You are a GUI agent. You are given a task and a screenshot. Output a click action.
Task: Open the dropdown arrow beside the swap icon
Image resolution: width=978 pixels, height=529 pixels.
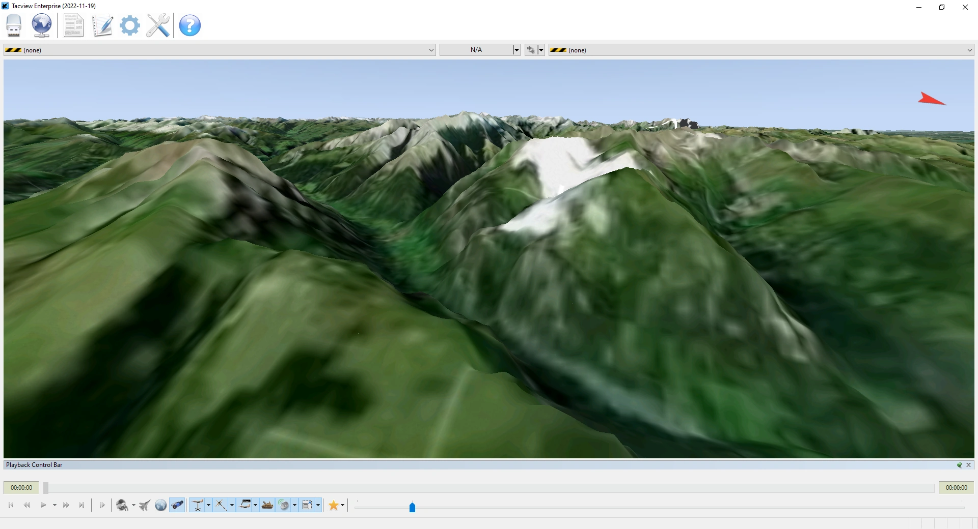coord(541,50)
